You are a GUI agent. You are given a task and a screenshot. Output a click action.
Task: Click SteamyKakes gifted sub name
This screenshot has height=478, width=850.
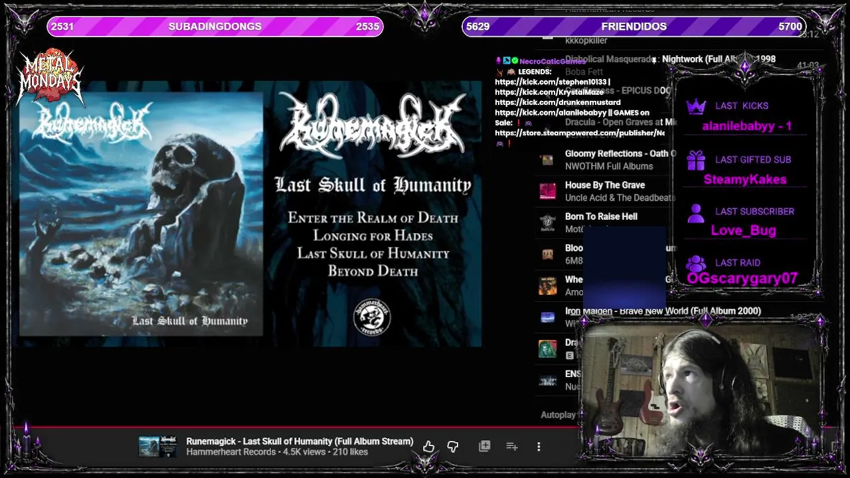pyautogui.click(x=745, y=179)
